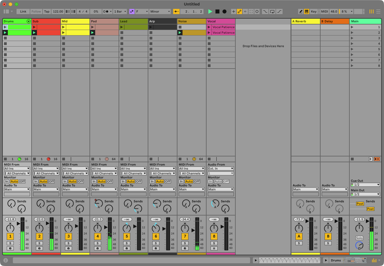Click the Back to Arrangement orange button

[377, 159]
